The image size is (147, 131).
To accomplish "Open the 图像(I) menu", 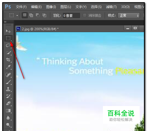I will click(x=51, y=7).
